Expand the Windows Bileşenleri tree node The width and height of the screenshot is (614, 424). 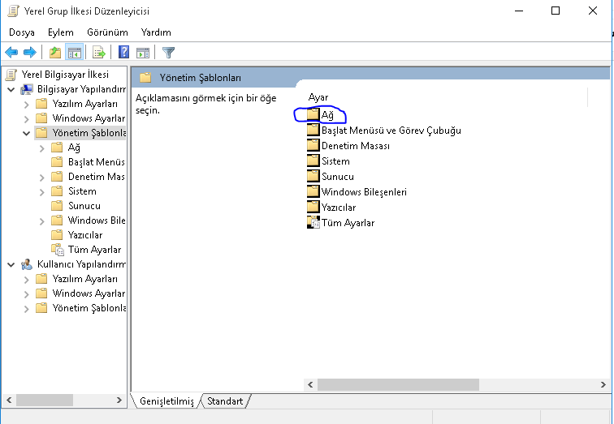coord(42,221)
